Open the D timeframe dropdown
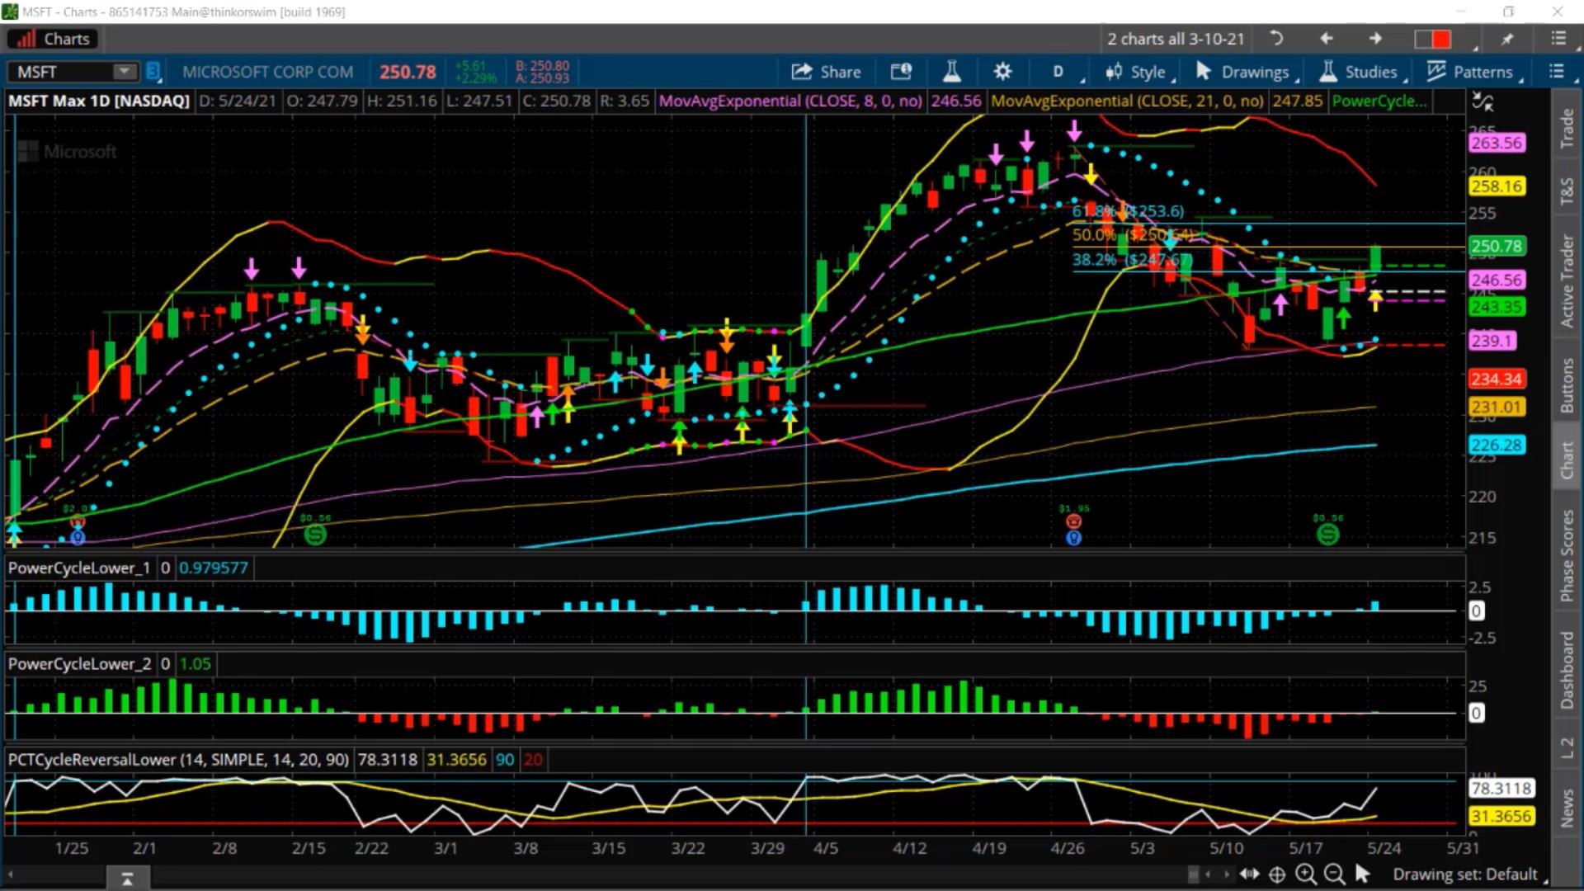Screen dimensions: 1584x891 point(1058,72)
